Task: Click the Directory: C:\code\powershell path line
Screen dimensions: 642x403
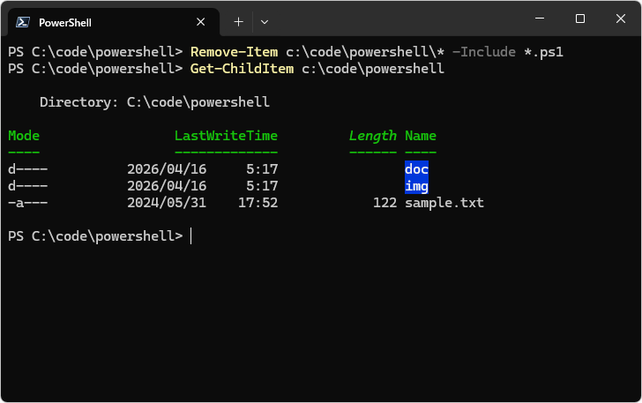Action: (x=154, y=102)
